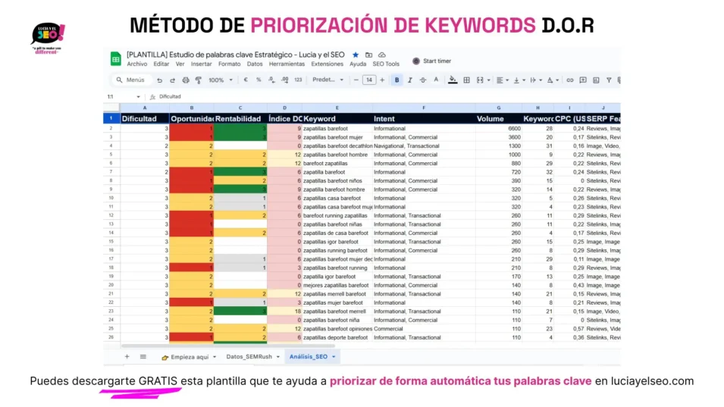The image size is (724, 407).
Task: Add a new sheet with the plus button
Action: (127, 357)
